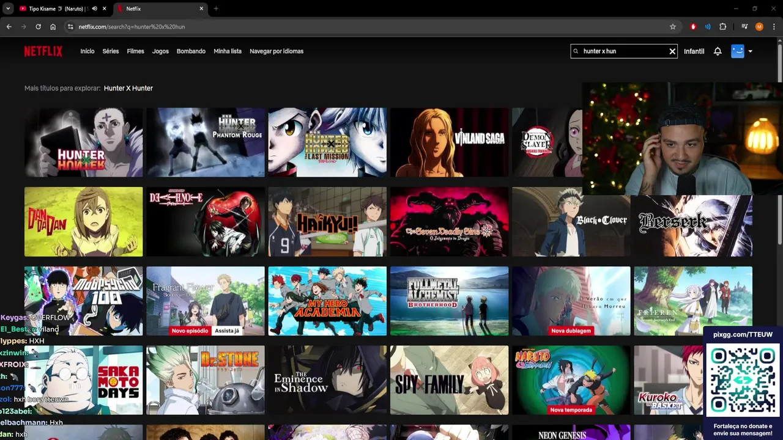Open the Séries menu item

click(111, 51)
